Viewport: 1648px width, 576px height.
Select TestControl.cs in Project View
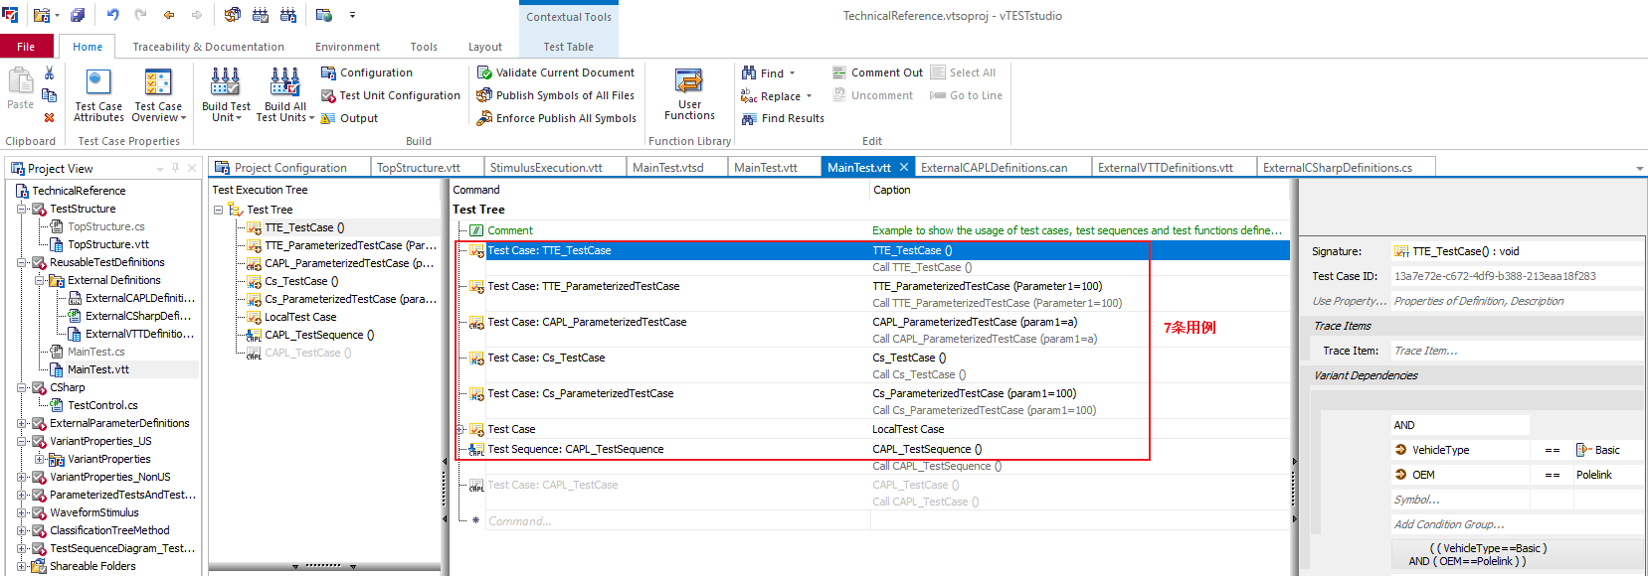[102, 405]
